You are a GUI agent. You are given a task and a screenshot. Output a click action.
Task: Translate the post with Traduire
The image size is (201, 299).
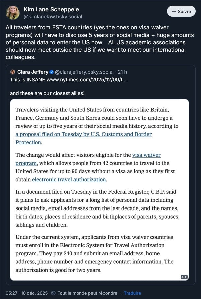[x=132, y=293]
